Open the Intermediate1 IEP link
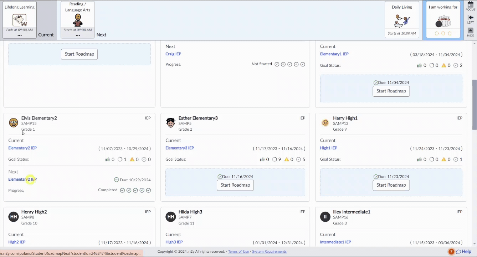Screen dimensions: 477x257 pos(335,242)
